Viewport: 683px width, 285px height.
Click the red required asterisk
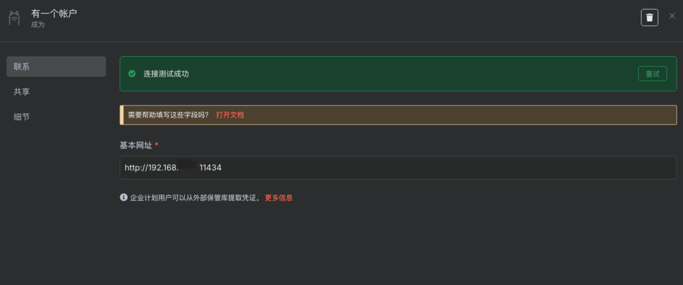tap(156, 145)
